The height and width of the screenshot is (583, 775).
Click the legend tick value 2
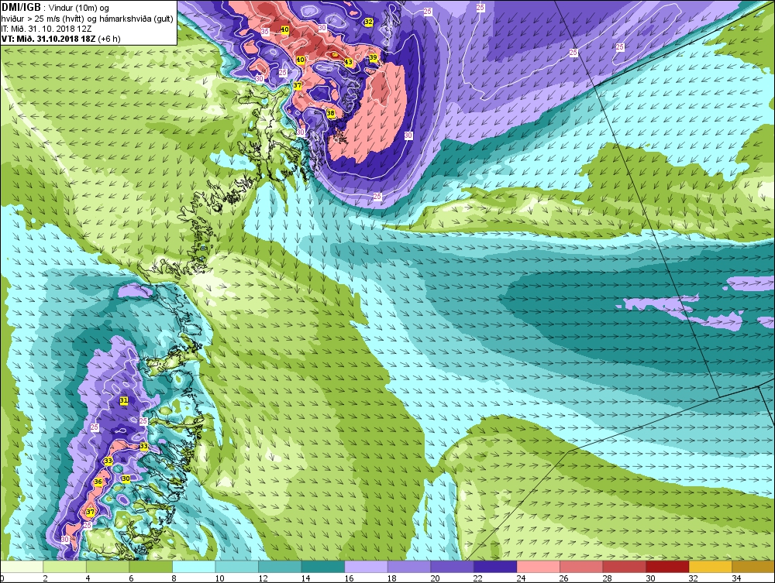pos(46,578)
